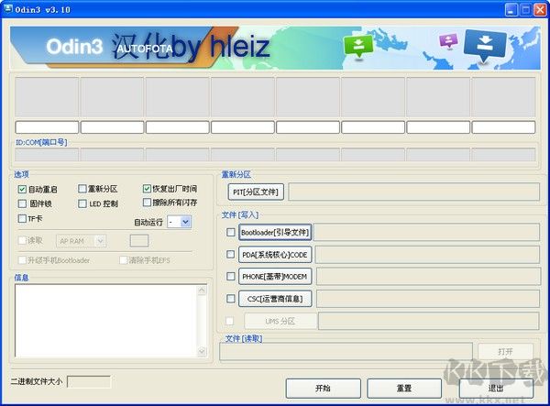Enable the 重新分区 checkbox in options
The image size is (550, 406).
pos(82,189)
